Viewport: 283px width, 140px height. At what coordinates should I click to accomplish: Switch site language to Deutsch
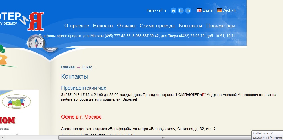(x=229, y=10)
